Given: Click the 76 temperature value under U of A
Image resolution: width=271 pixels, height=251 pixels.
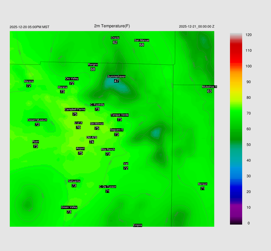Looking at the screenshot, I should 78,127.
